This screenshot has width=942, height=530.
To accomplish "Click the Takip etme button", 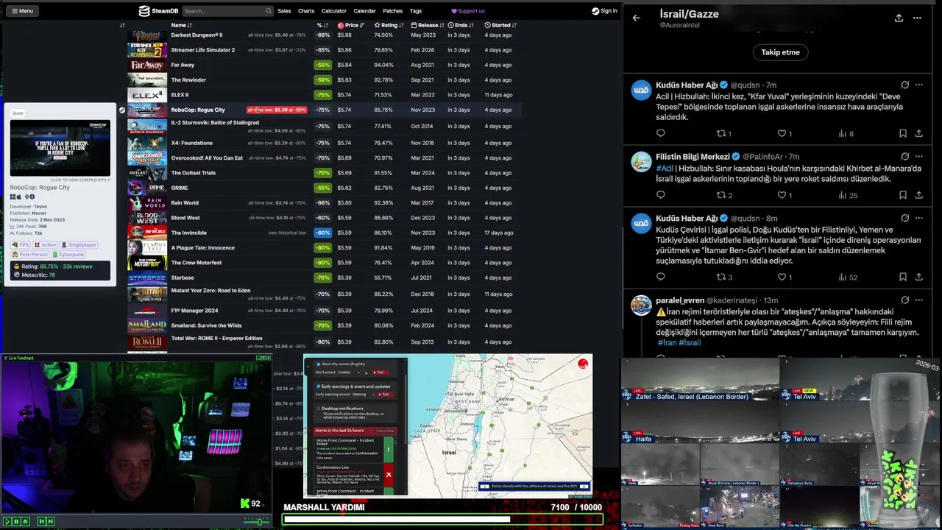I will pos(780,52).
